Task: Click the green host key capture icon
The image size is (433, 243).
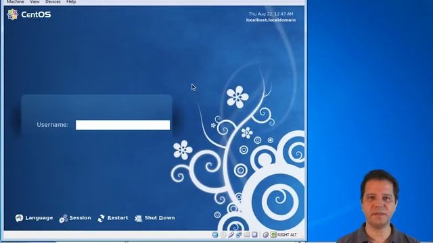Action: [273, 235]
